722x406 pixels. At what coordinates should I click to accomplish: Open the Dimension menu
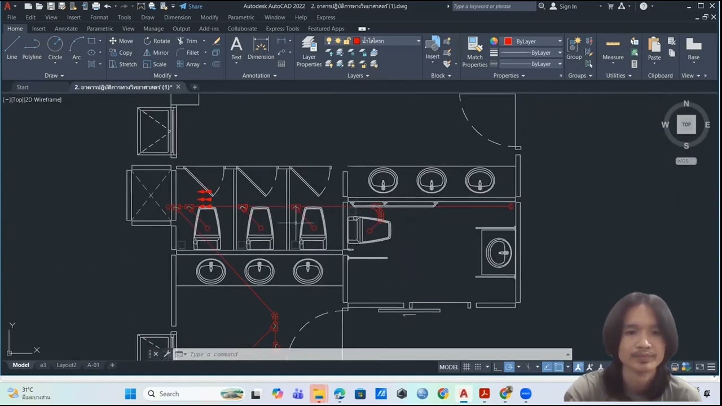point(177,17)
